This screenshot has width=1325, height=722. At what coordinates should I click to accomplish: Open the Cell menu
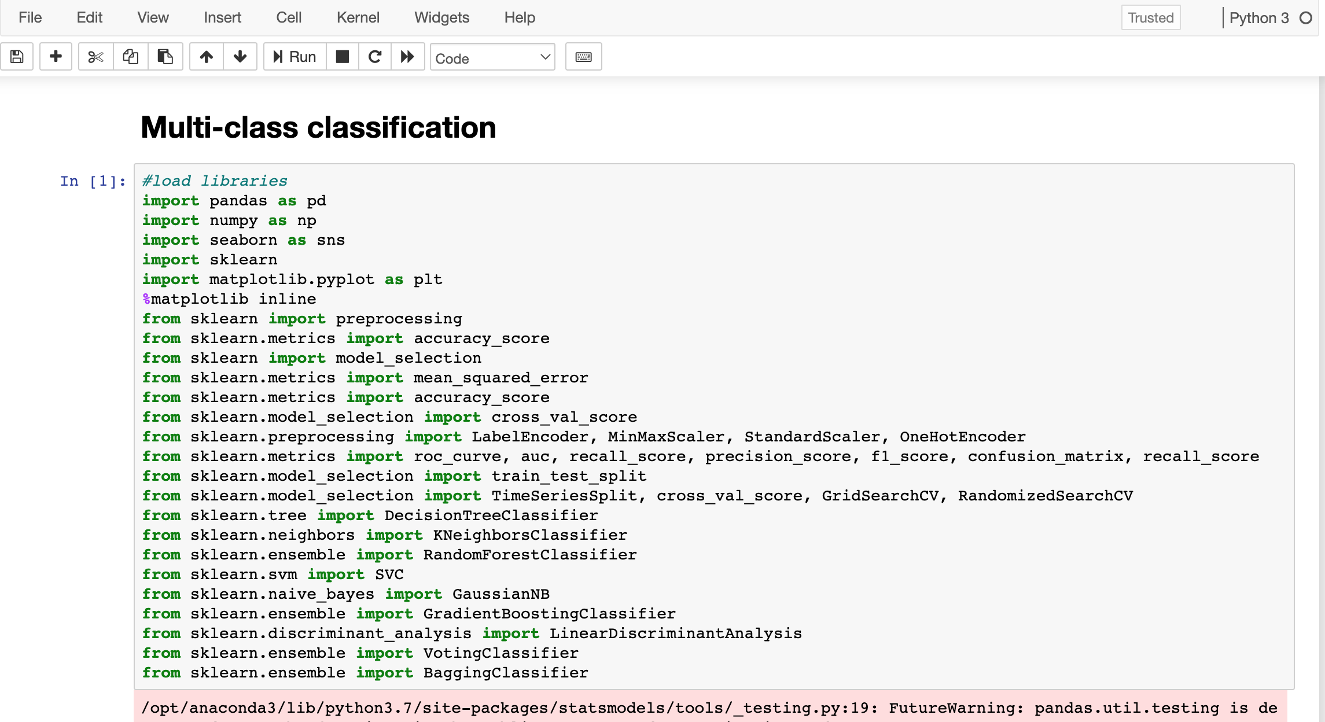(x=289, y=17)
